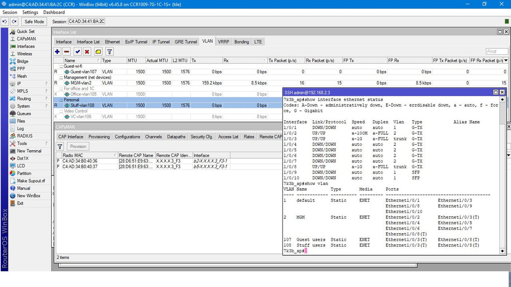Click the Session address field
The image size is (511, 287).
(87, 22)
